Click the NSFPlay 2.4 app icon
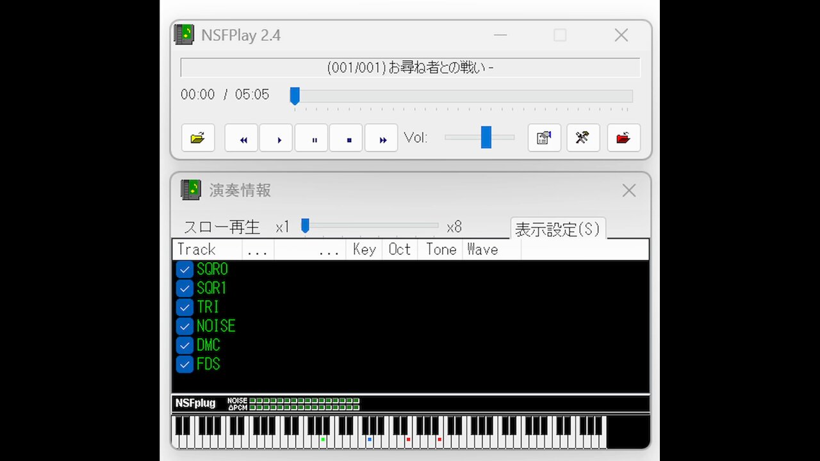820x461 pixels. point(184,35)
